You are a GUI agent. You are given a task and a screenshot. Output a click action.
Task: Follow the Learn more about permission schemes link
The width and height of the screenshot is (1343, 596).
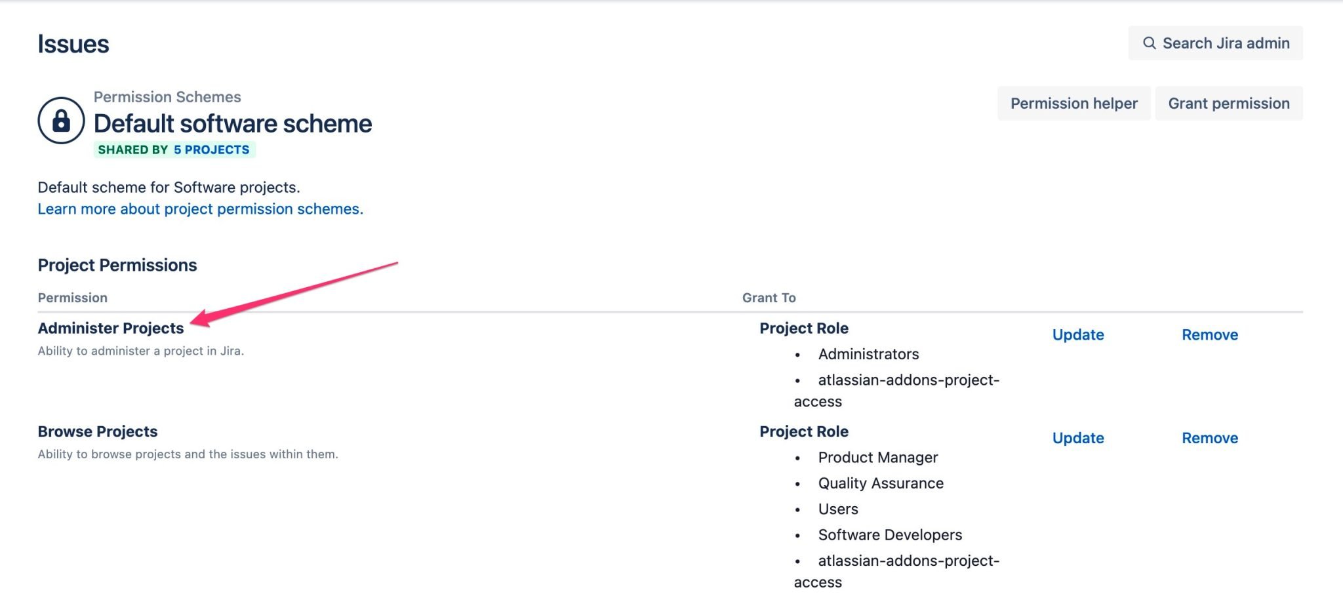tap(200, 209)
